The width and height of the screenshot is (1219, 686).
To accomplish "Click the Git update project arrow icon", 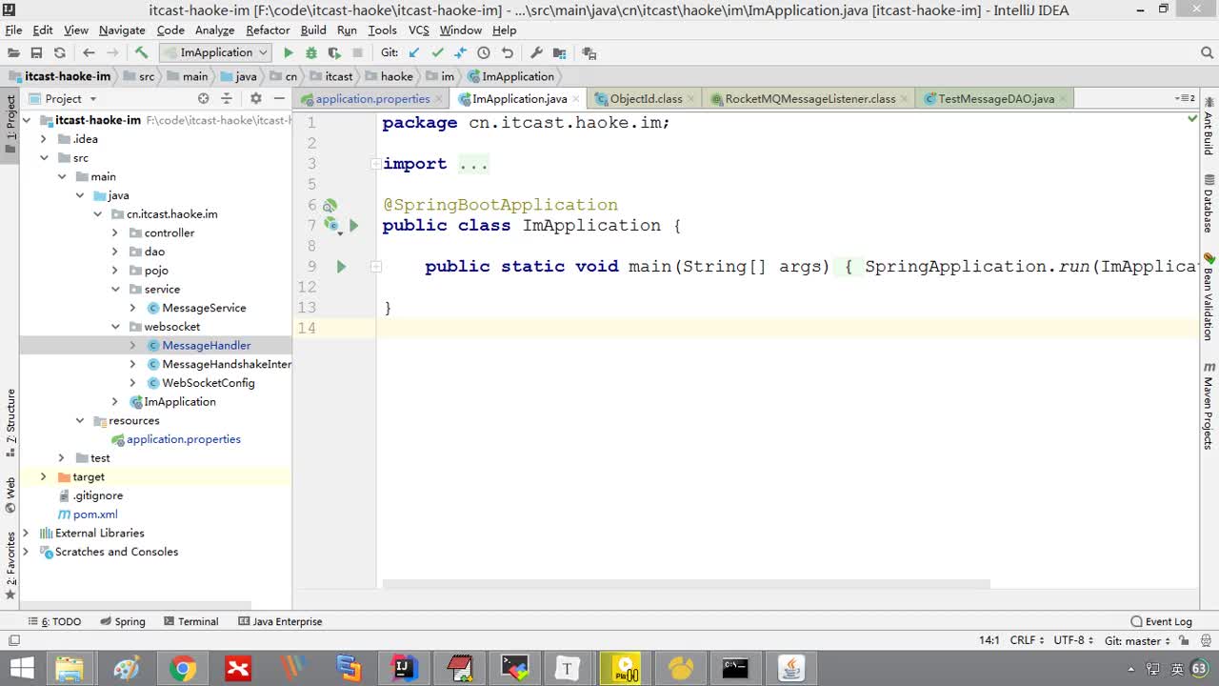I will click(414, 53).
